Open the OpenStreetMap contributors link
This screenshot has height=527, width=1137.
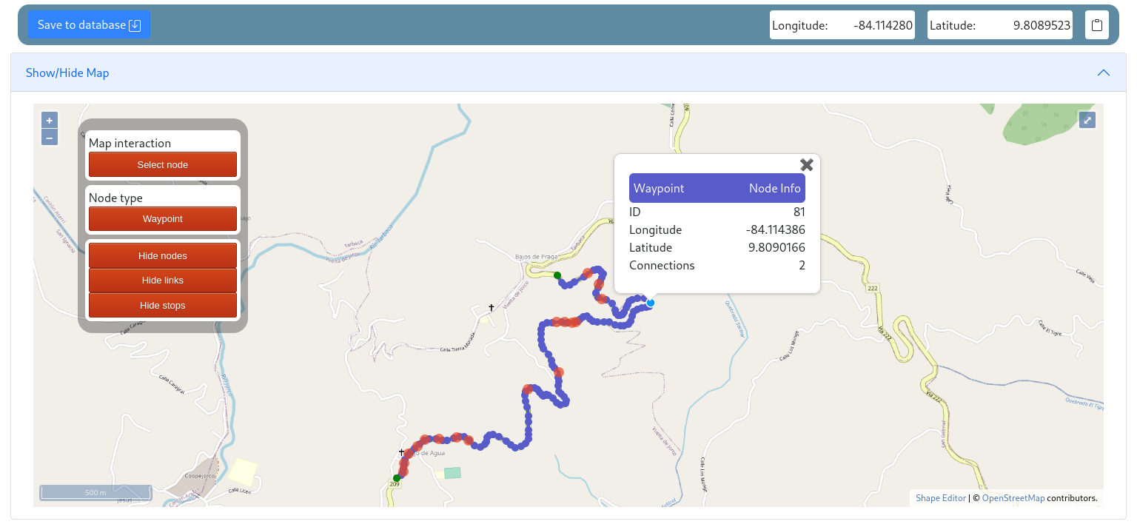coord(1013,498)
